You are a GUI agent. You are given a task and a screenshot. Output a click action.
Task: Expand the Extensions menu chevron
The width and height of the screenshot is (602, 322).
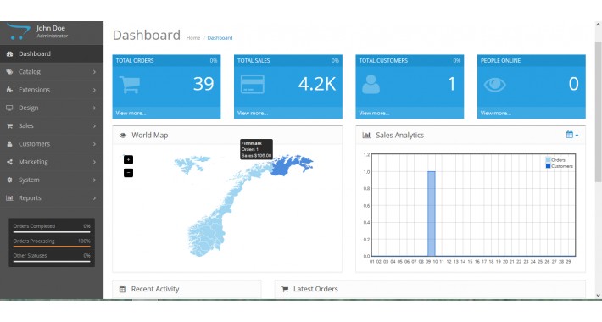tap(94, 90)
